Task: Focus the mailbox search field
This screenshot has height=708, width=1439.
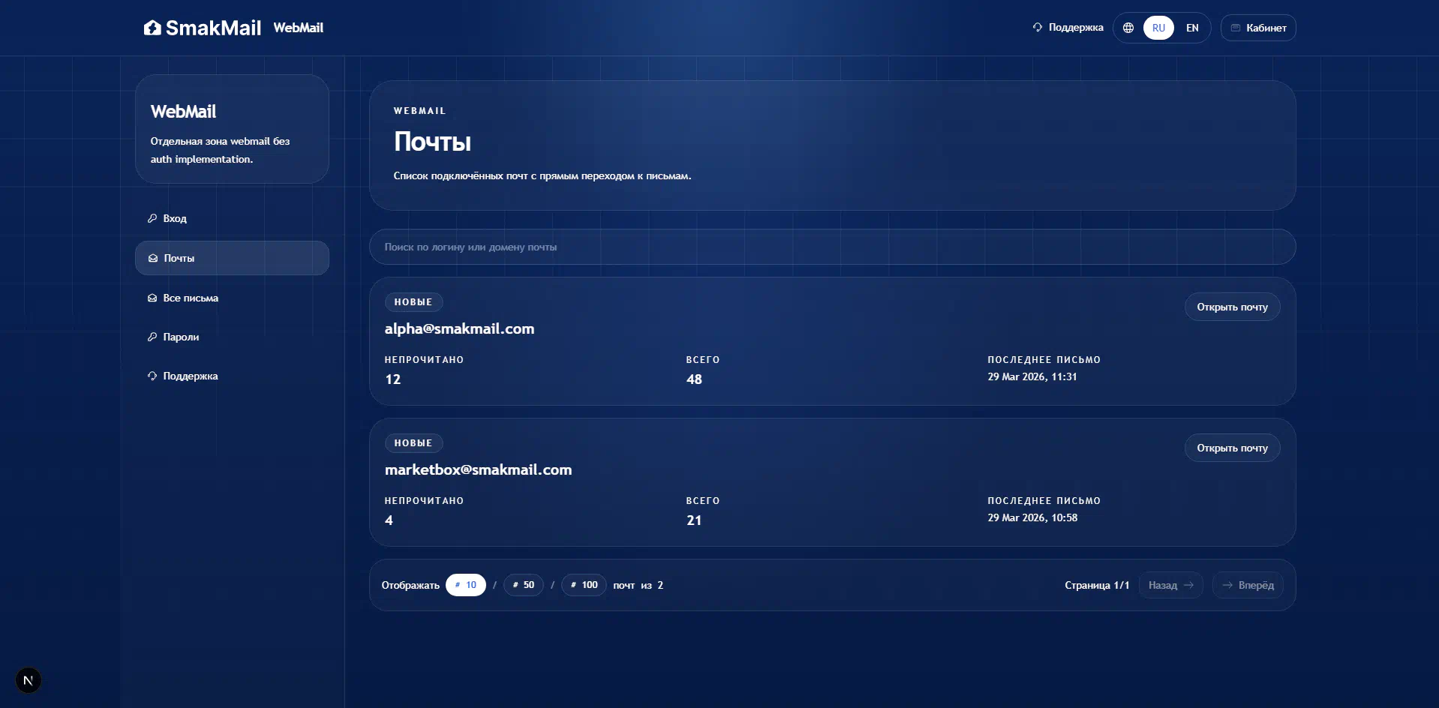Action: [x=832, y=247]
